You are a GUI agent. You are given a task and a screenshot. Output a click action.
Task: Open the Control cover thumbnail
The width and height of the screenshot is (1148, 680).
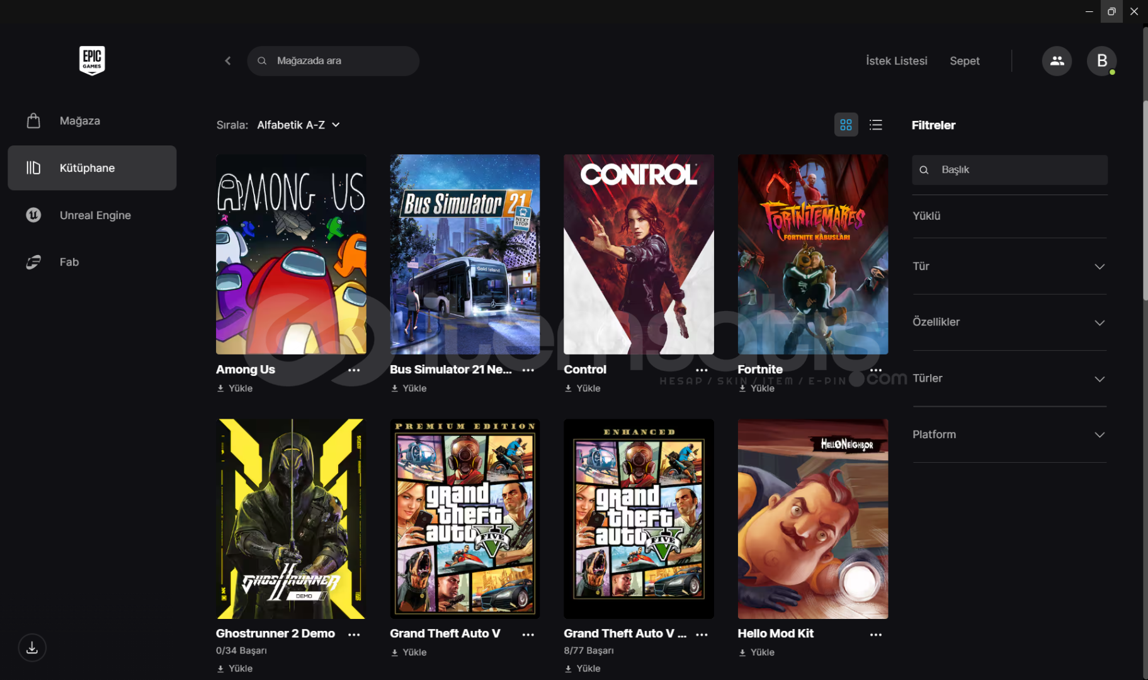pos(639,254)
